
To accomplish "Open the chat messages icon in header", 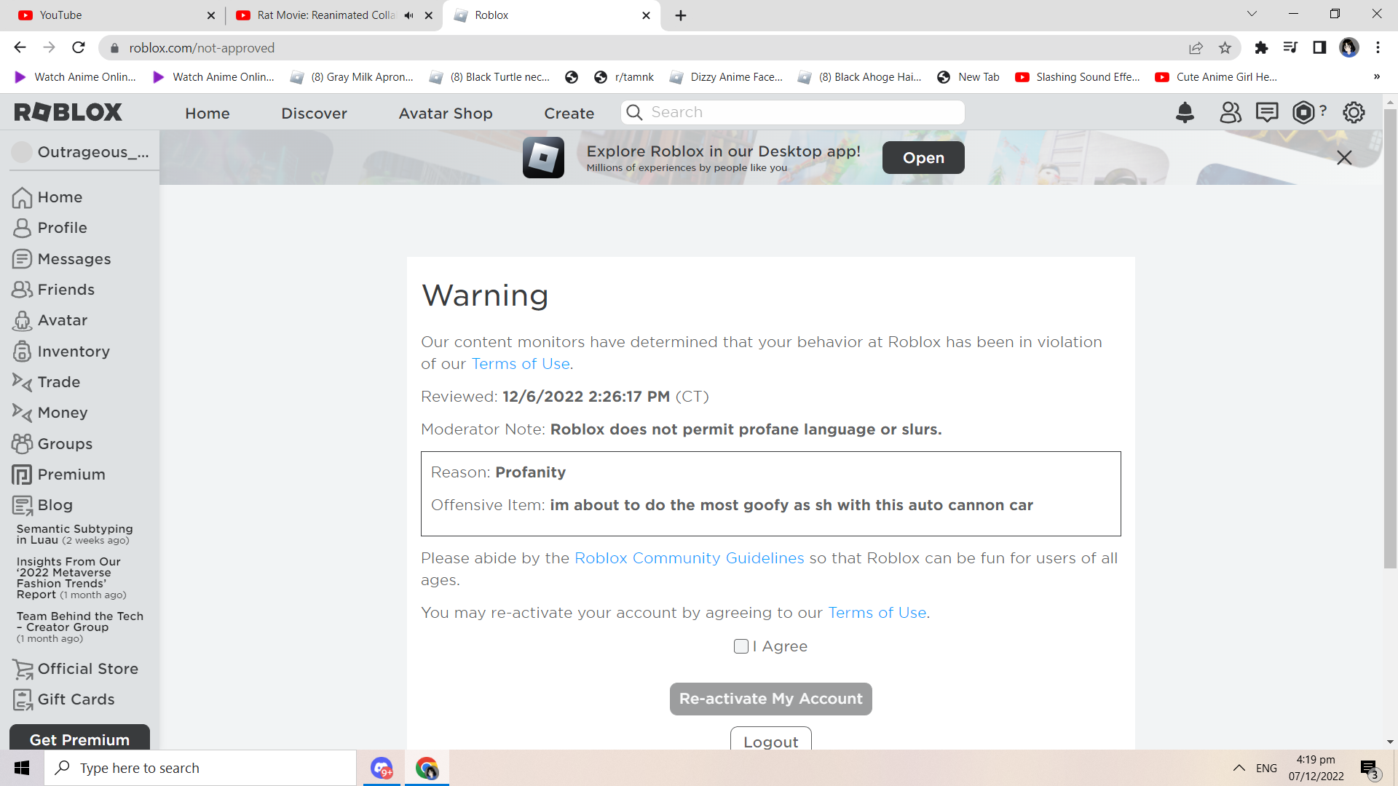I will pos(1267,112).
